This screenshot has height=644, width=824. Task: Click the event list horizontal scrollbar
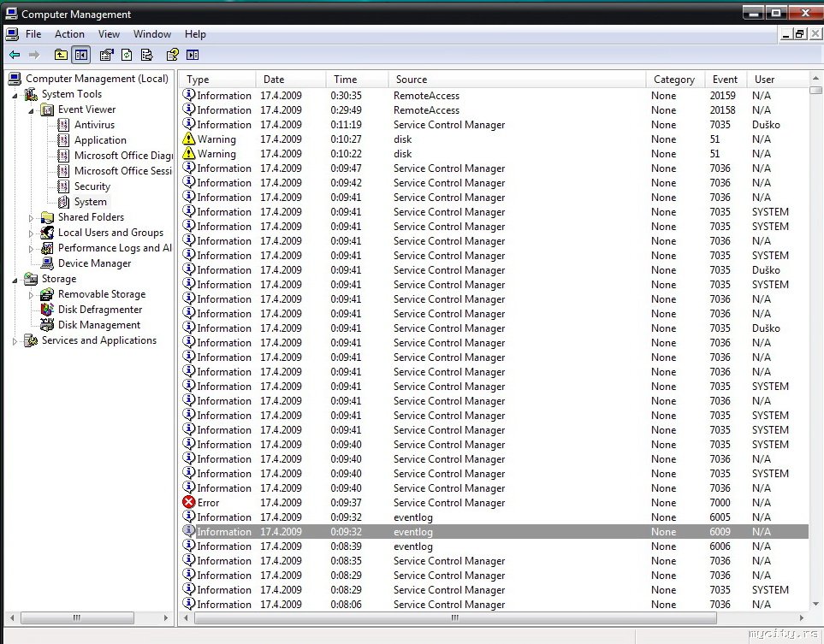click(453, 617)
